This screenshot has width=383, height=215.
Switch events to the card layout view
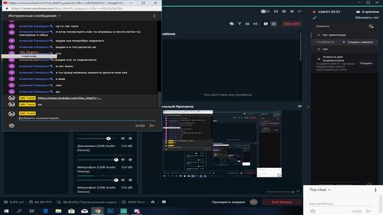pos(266,24)
